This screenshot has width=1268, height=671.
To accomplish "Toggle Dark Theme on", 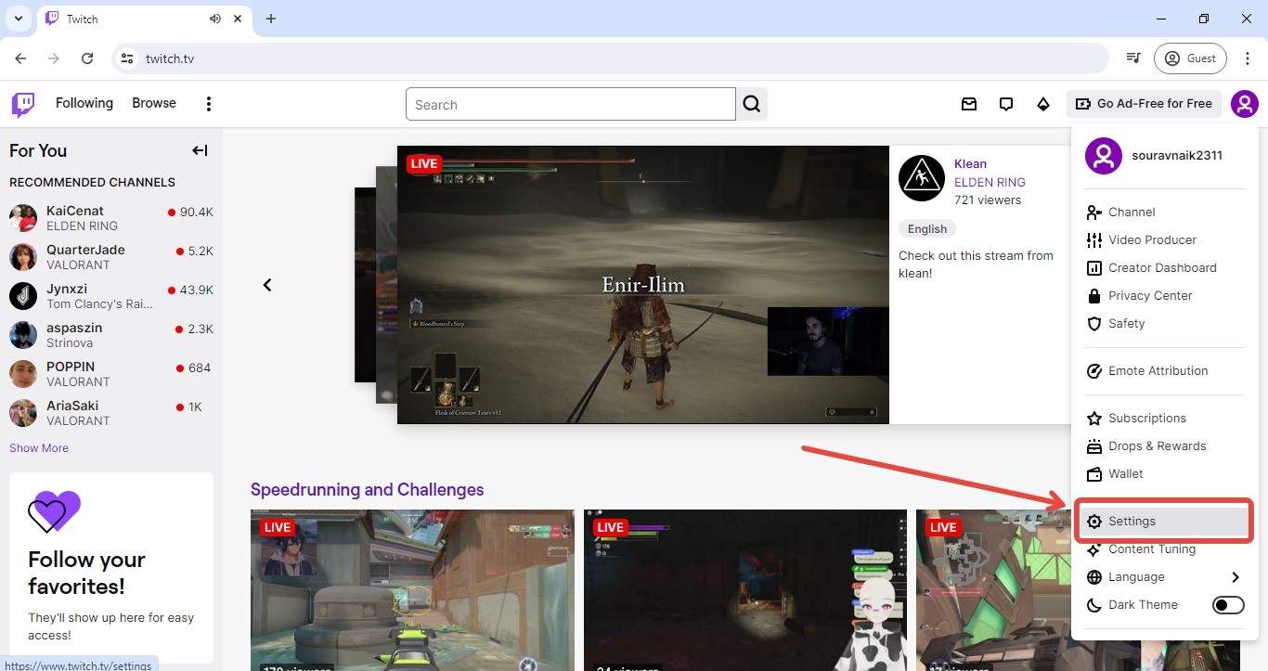I will [1227, 604].
